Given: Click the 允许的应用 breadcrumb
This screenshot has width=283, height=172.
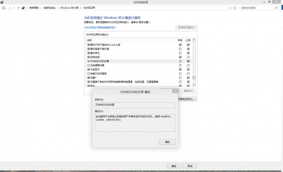Looking at the screenshot, I should (x=89, y=8).
